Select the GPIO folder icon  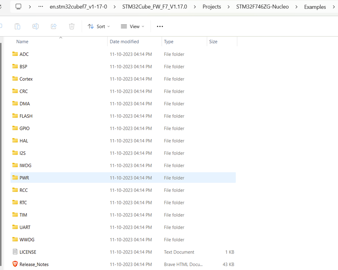coord(15,128)
